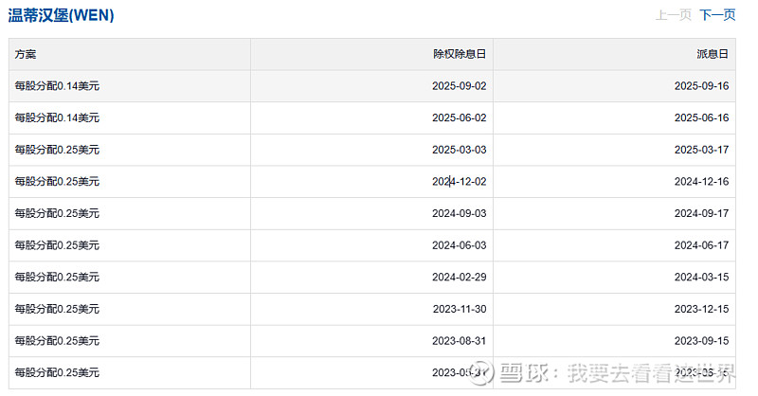758x396 pixels.
Task: Click the ex-dividend date 2025-09-02 cell
Action: click(459, 86)
